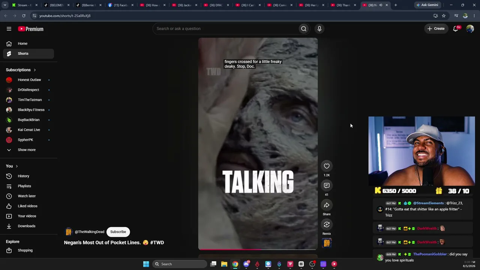The image size is (480, 270).
Task: Click the Windows taskbar Search box
Action: (x=180, y=264)
